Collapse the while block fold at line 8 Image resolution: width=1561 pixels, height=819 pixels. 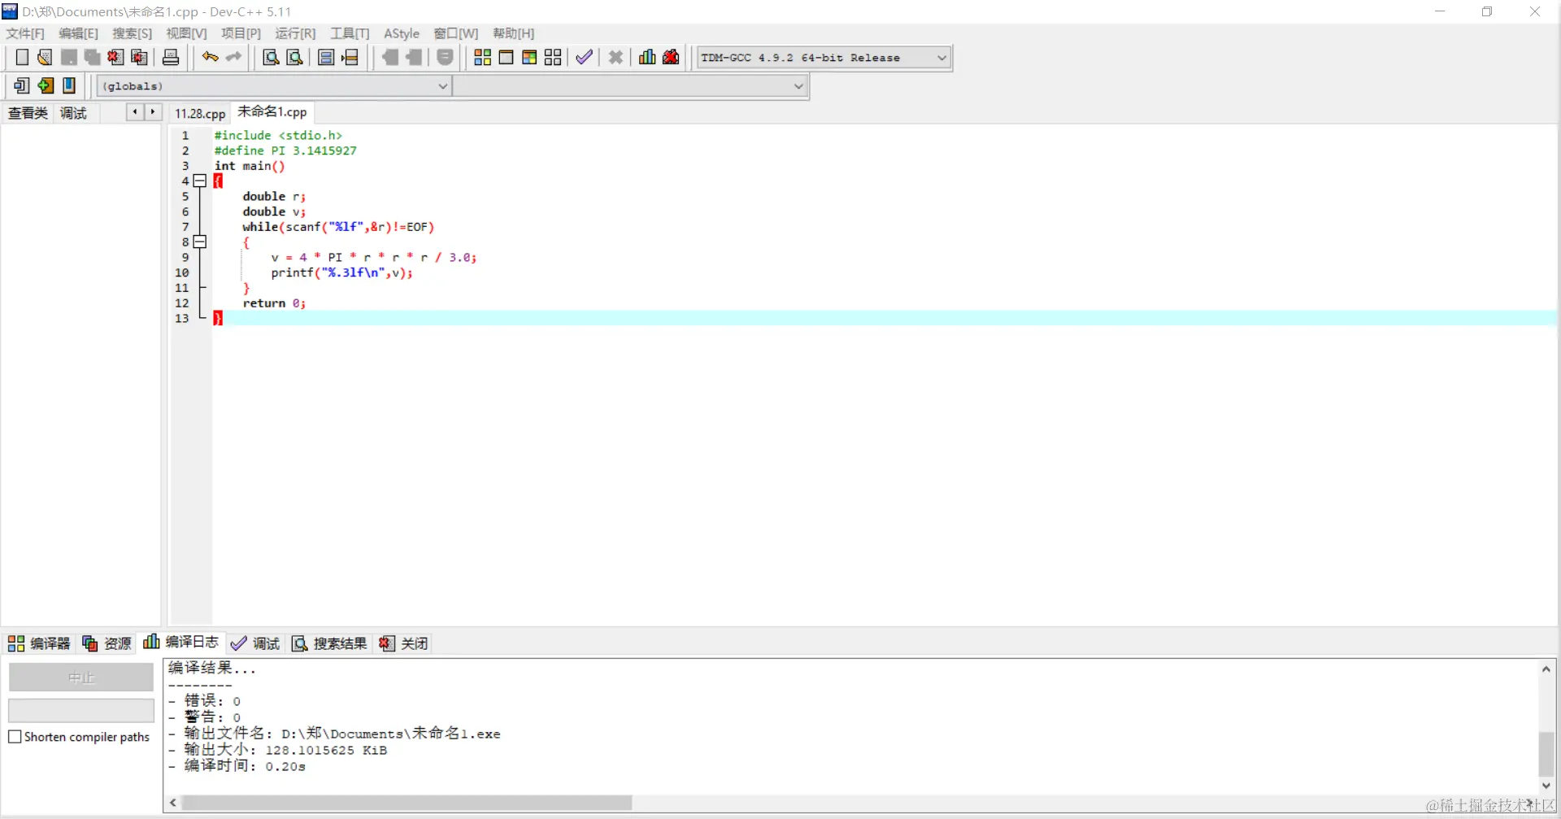pyautogui.click(x=200, y=242)
